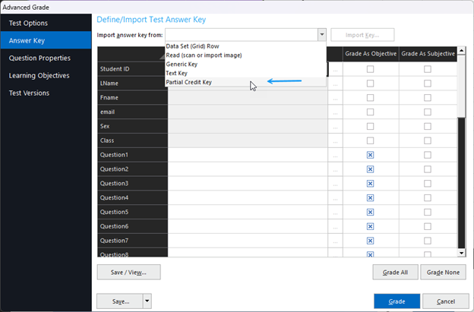The image size is (474, 312).
Task: Check Grade As Objective for Student ID
Action: click(370, 69)
